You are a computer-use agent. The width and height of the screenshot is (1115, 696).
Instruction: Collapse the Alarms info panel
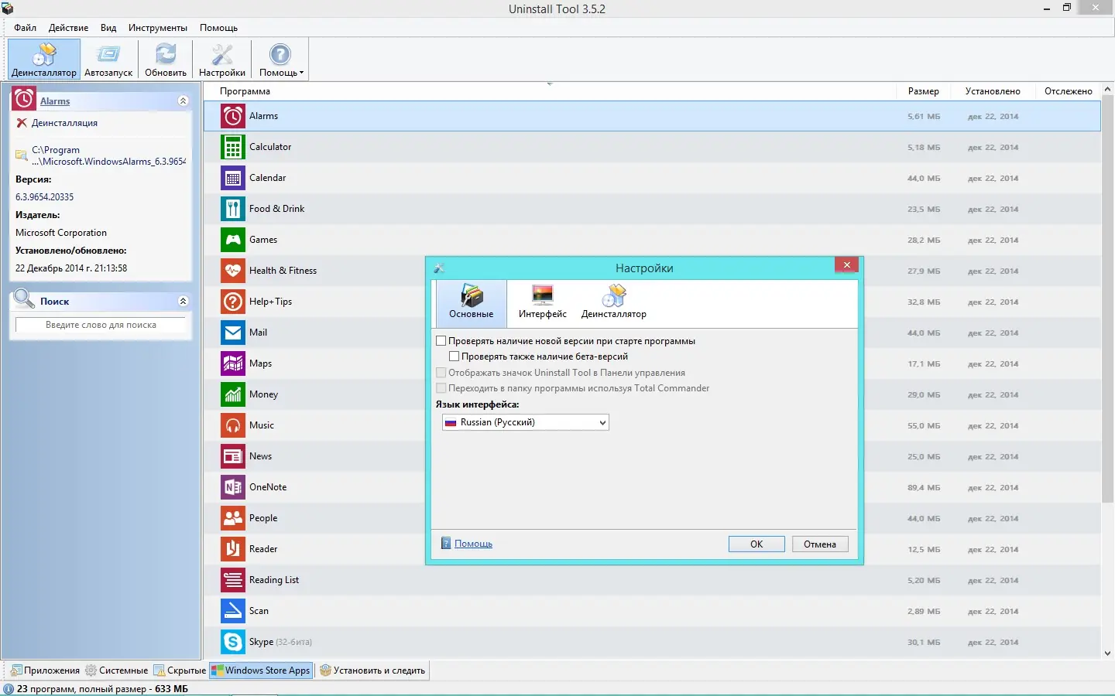click(x=183, y=101)
